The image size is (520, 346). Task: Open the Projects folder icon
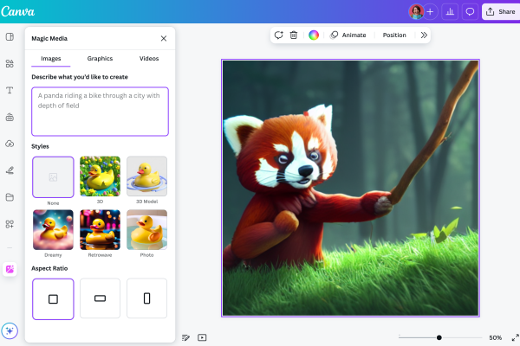(10, 196)
